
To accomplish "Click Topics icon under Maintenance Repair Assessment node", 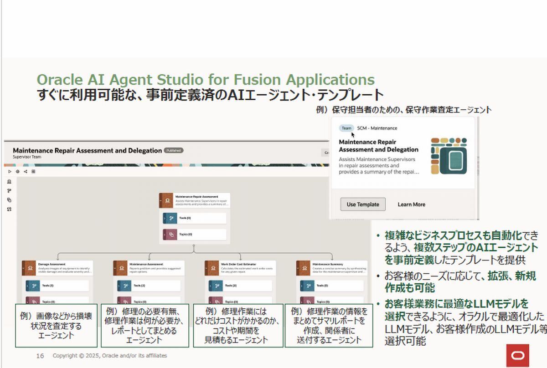I will 171,235.
